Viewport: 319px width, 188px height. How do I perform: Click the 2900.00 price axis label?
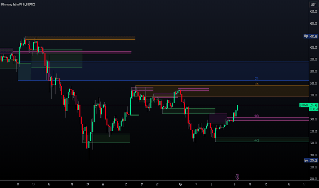click(x=314, y=179)
